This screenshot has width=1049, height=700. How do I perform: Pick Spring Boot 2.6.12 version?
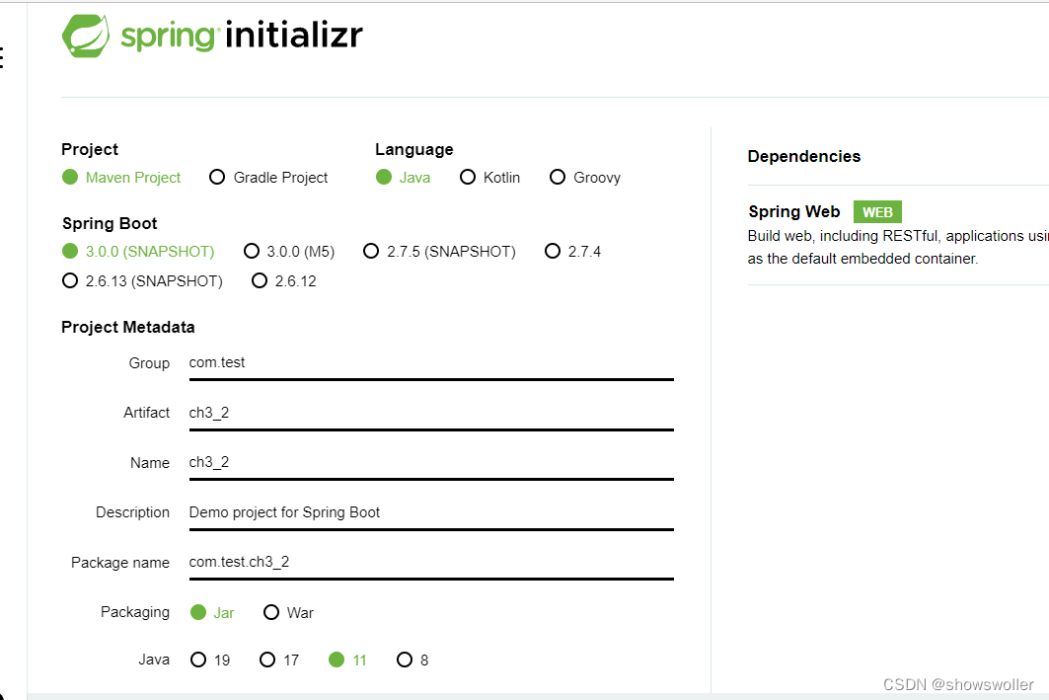[x=260, y=281]
